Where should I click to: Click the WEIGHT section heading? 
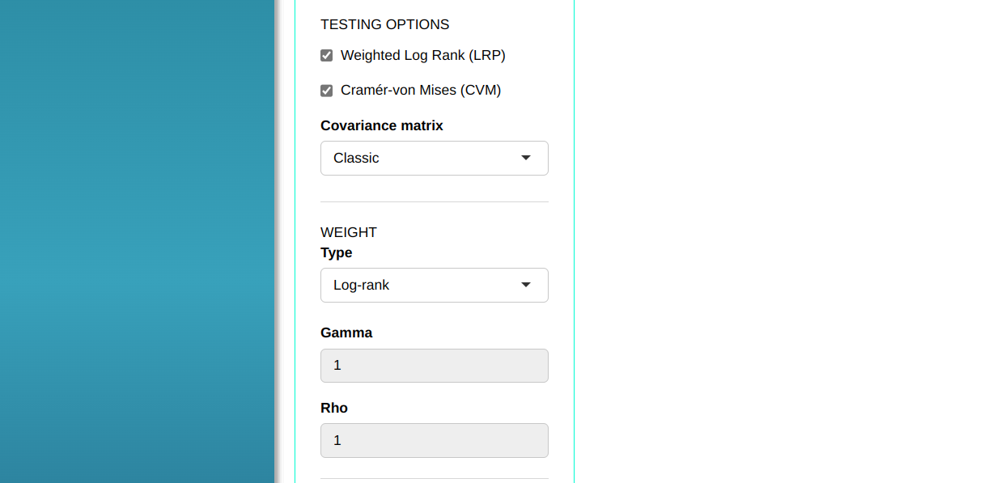click(349, 232)
